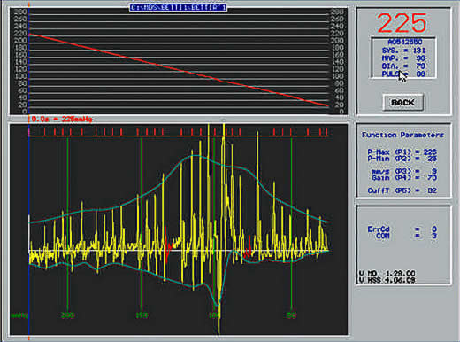Click the green 50 axis label in waveform chart
Screen dimensions: 460x342
pyautogui.click(x=291, y=315)
